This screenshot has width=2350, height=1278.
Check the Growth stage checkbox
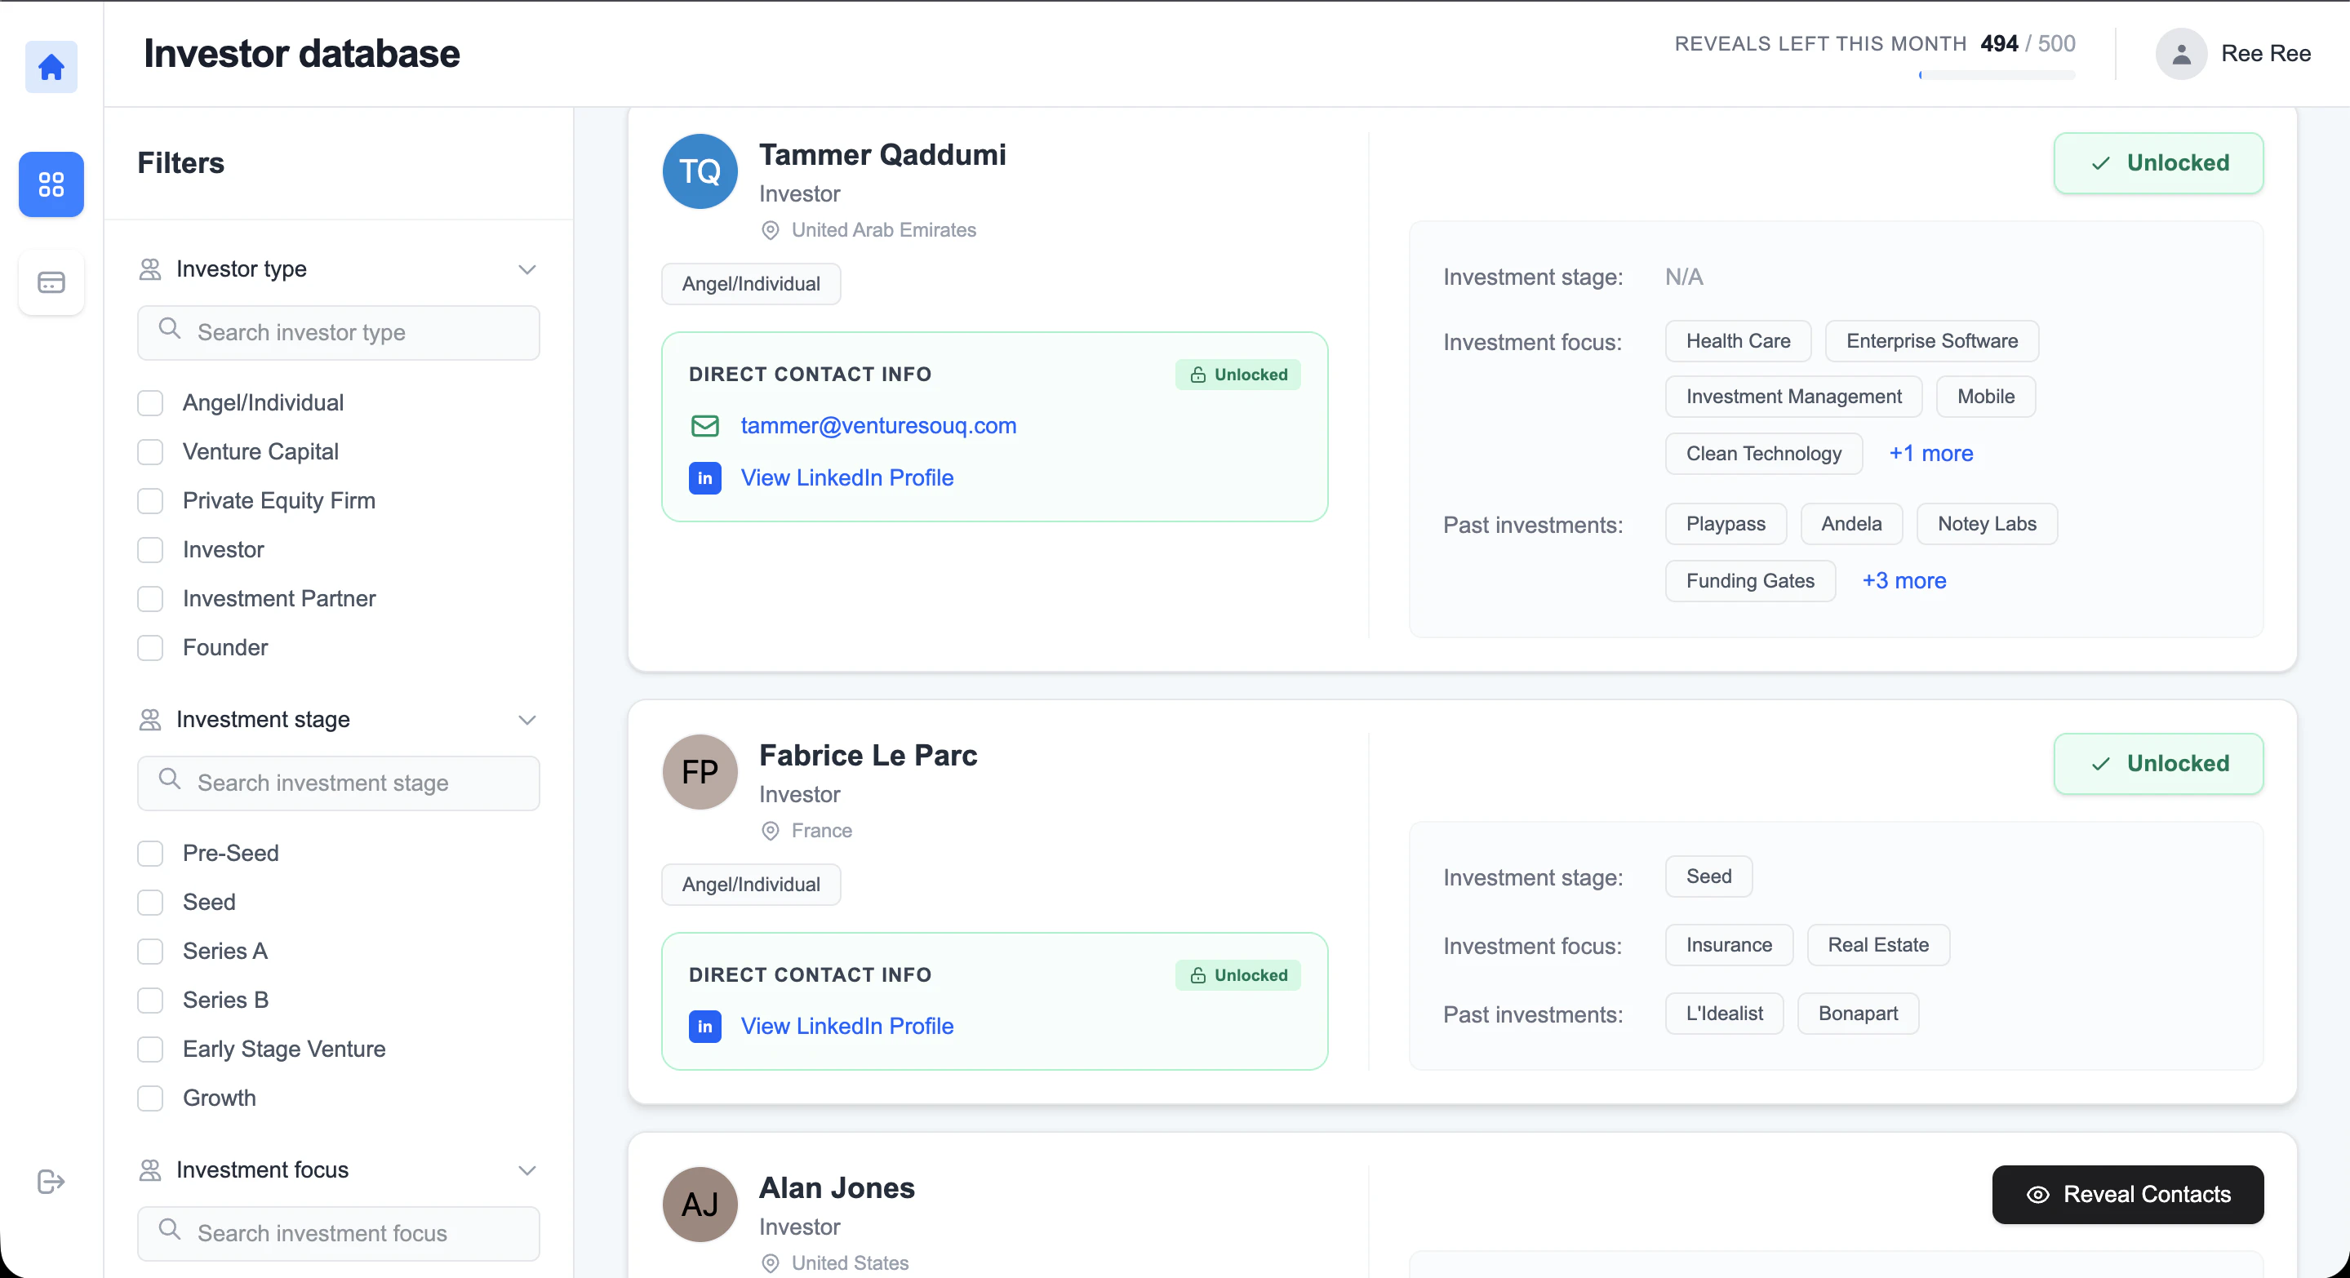pos(149,1098)
